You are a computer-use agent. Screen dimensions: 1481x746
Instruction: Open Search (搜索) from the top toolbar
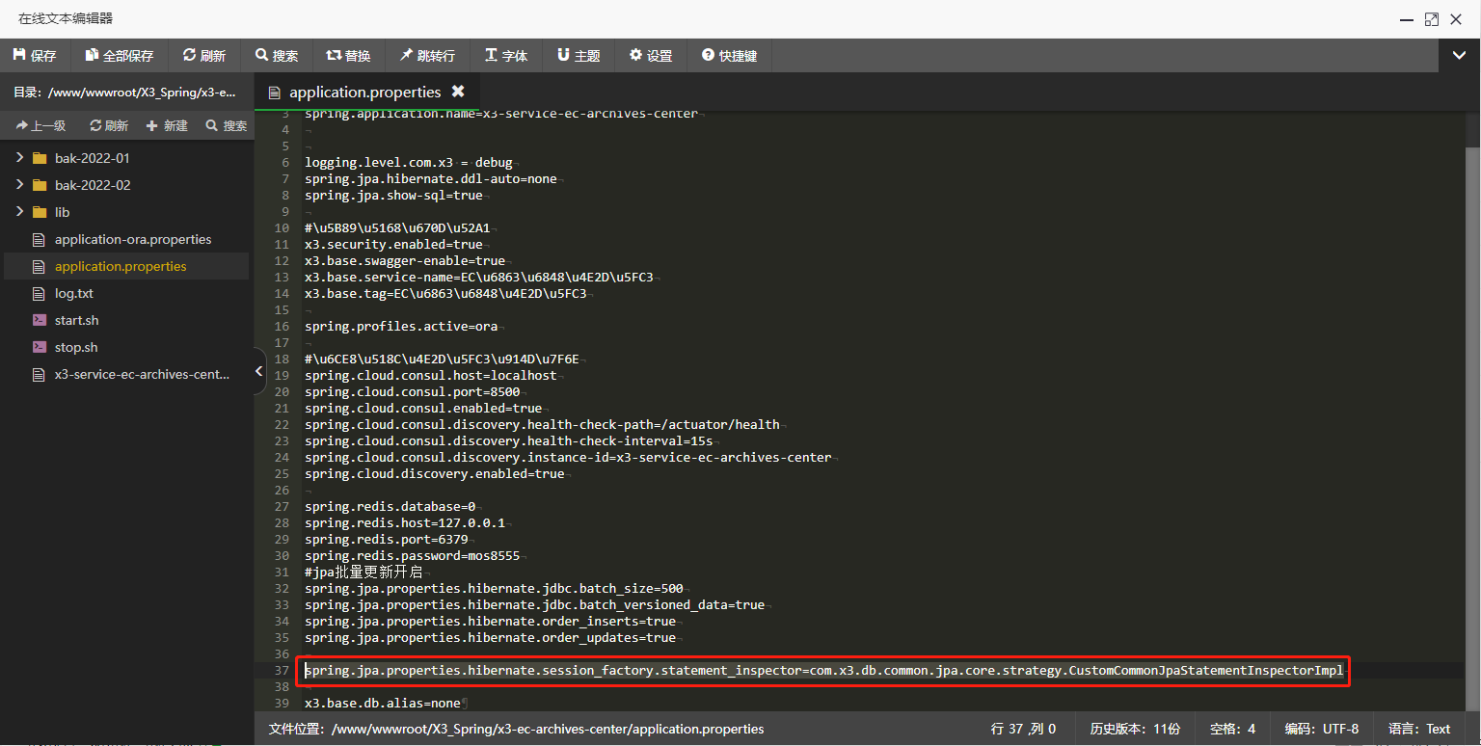tap(277, 56)
